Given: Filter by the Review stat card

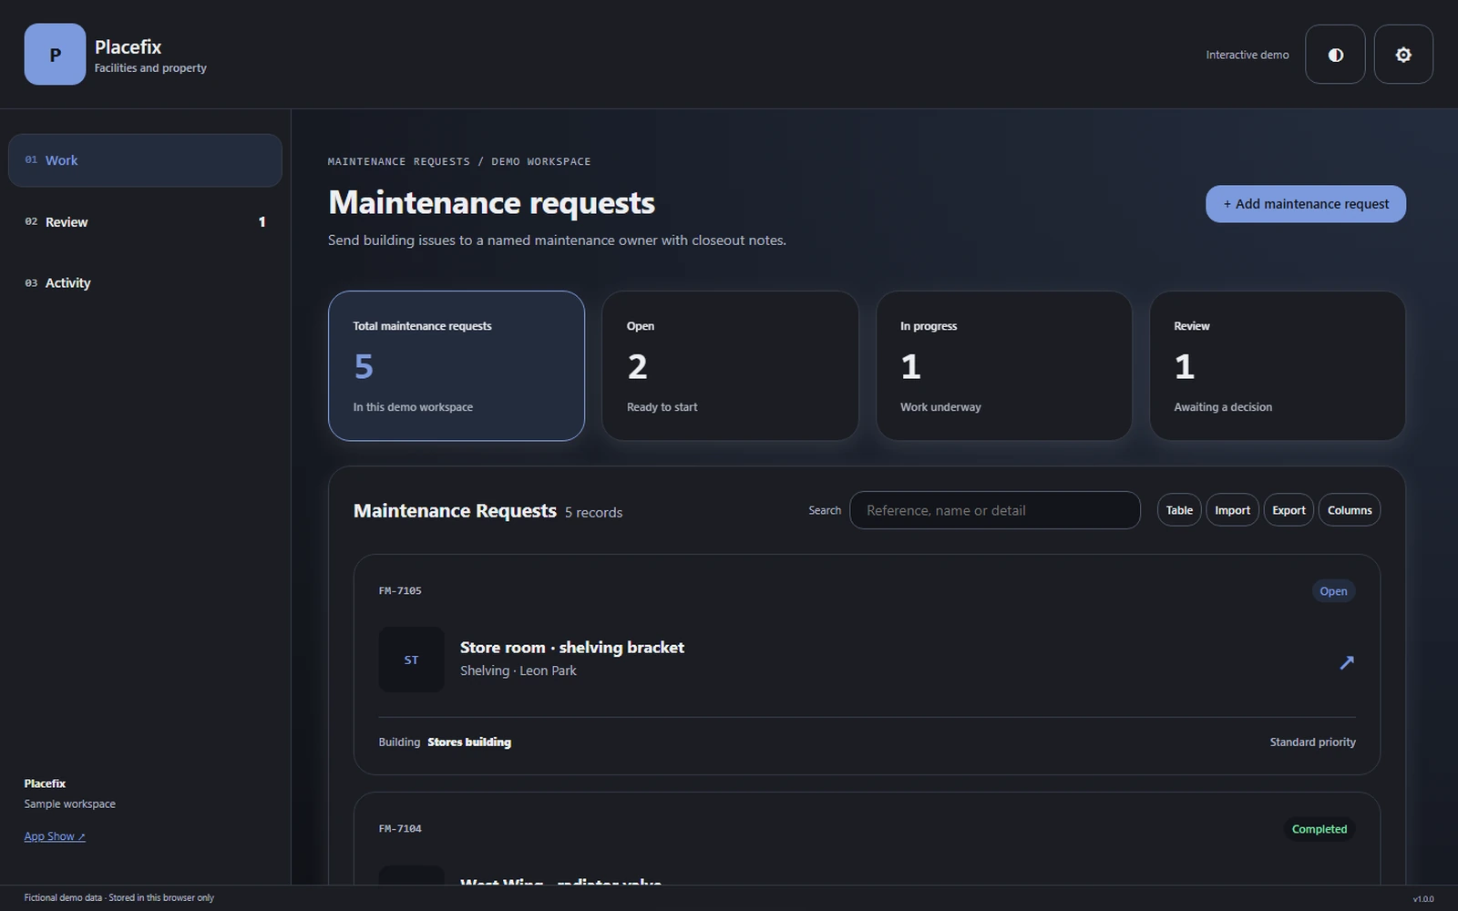Looking at the screenshot, I should coord(1277,366).
